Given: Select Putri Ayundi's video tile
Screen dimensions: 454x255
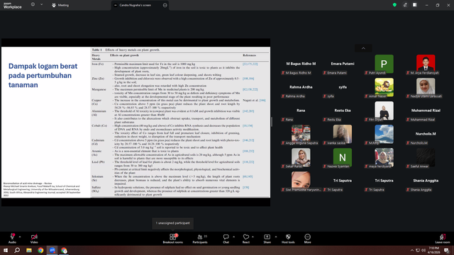Looking at the screenshot, I should pyautogui.click(x=384, y=64).
